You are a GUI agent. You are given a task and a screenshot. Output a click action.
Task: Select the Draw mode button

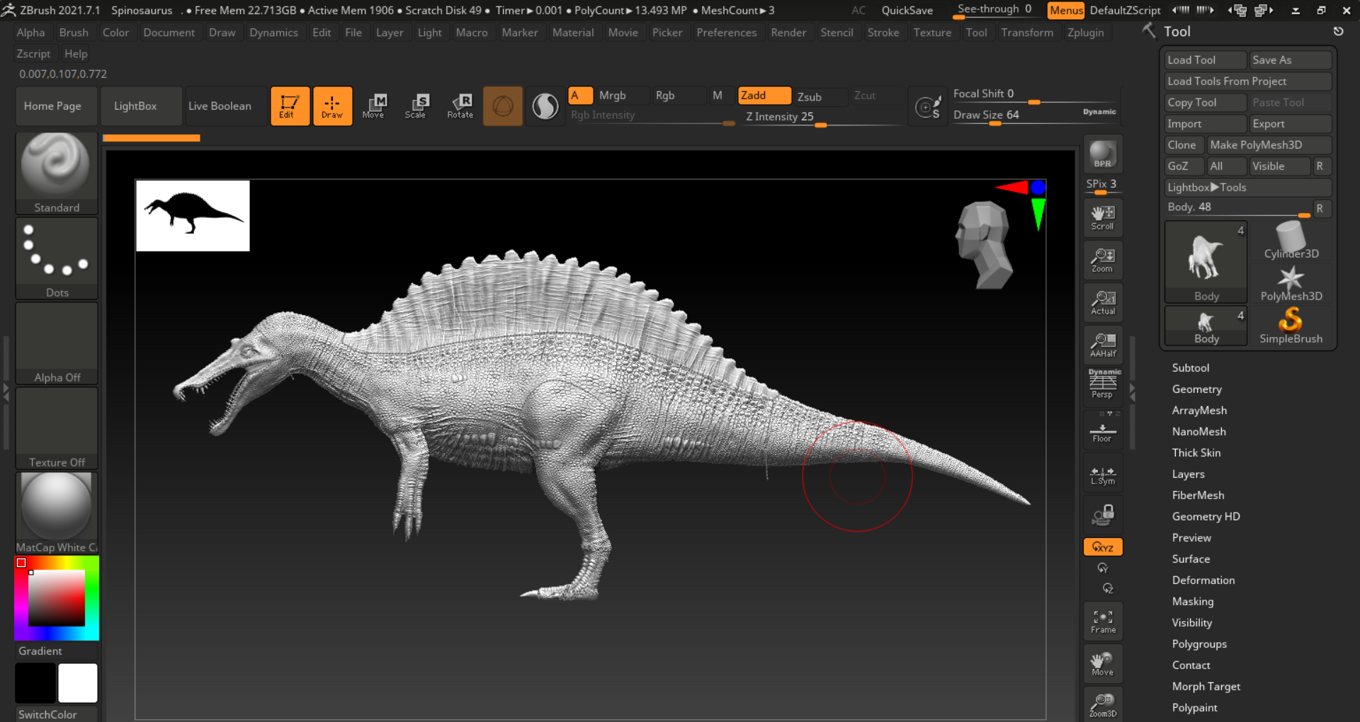pyautogui.click(x=332, y=106)
